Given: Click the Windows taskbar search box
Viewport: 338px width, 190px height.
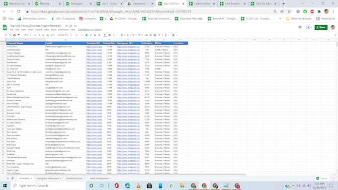Looking at the screenshot, I should [48, 186].
